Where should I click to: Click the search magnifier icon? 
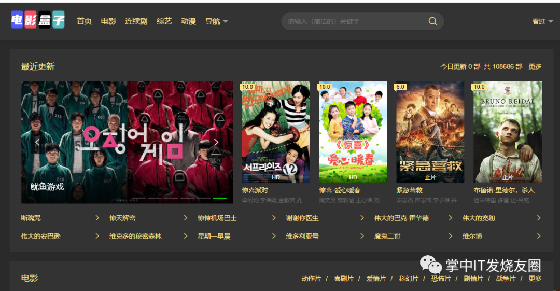coord(432,21)
